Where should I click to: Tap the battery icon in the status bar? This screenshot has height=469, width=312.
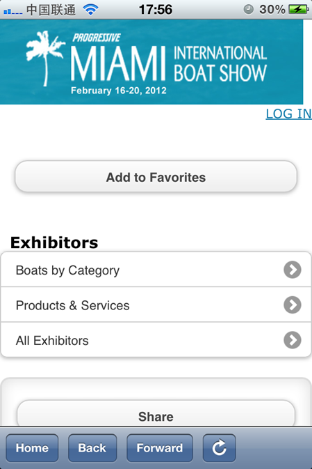pos(299,10)
